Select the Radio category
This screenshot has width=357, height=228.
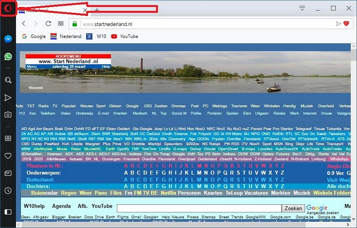pos(43,106)
